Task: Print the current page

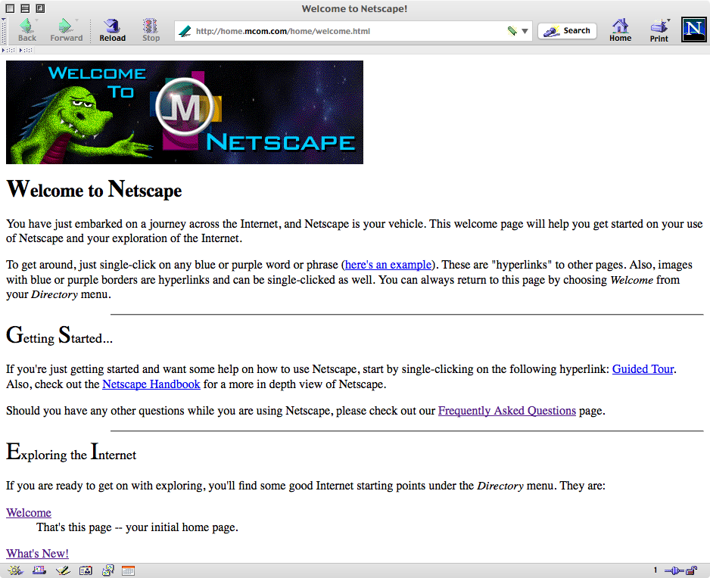Action: click(659, 30)
